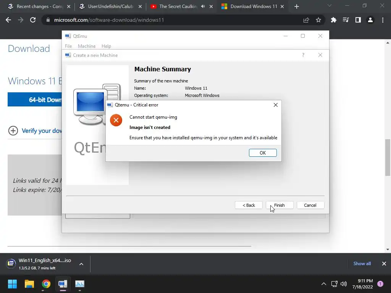The height and width of the screenshot is (293, 391).
Task: Mute the YouTube tab audio icon
Action: tap(203, 6)
